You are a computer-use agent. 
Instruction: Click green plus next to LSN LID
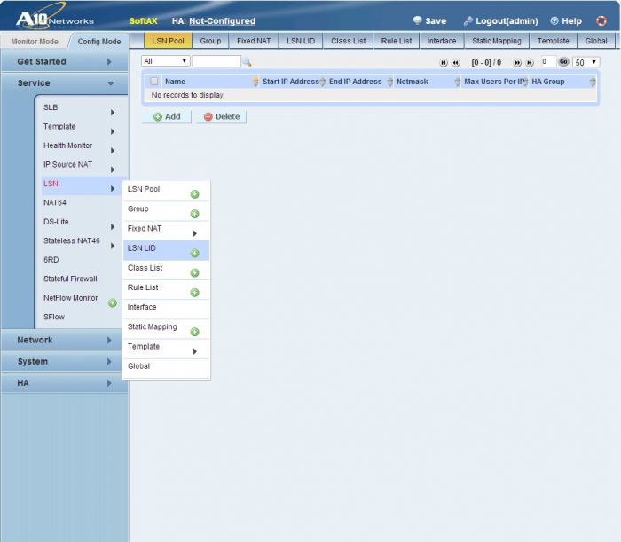coord(194,253)
